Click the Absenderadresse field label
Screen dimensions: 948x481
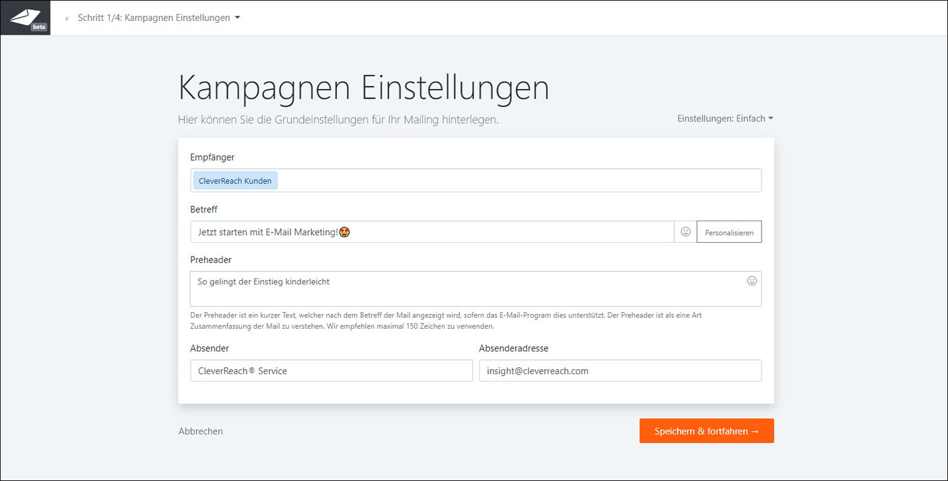tap(513, 348)
